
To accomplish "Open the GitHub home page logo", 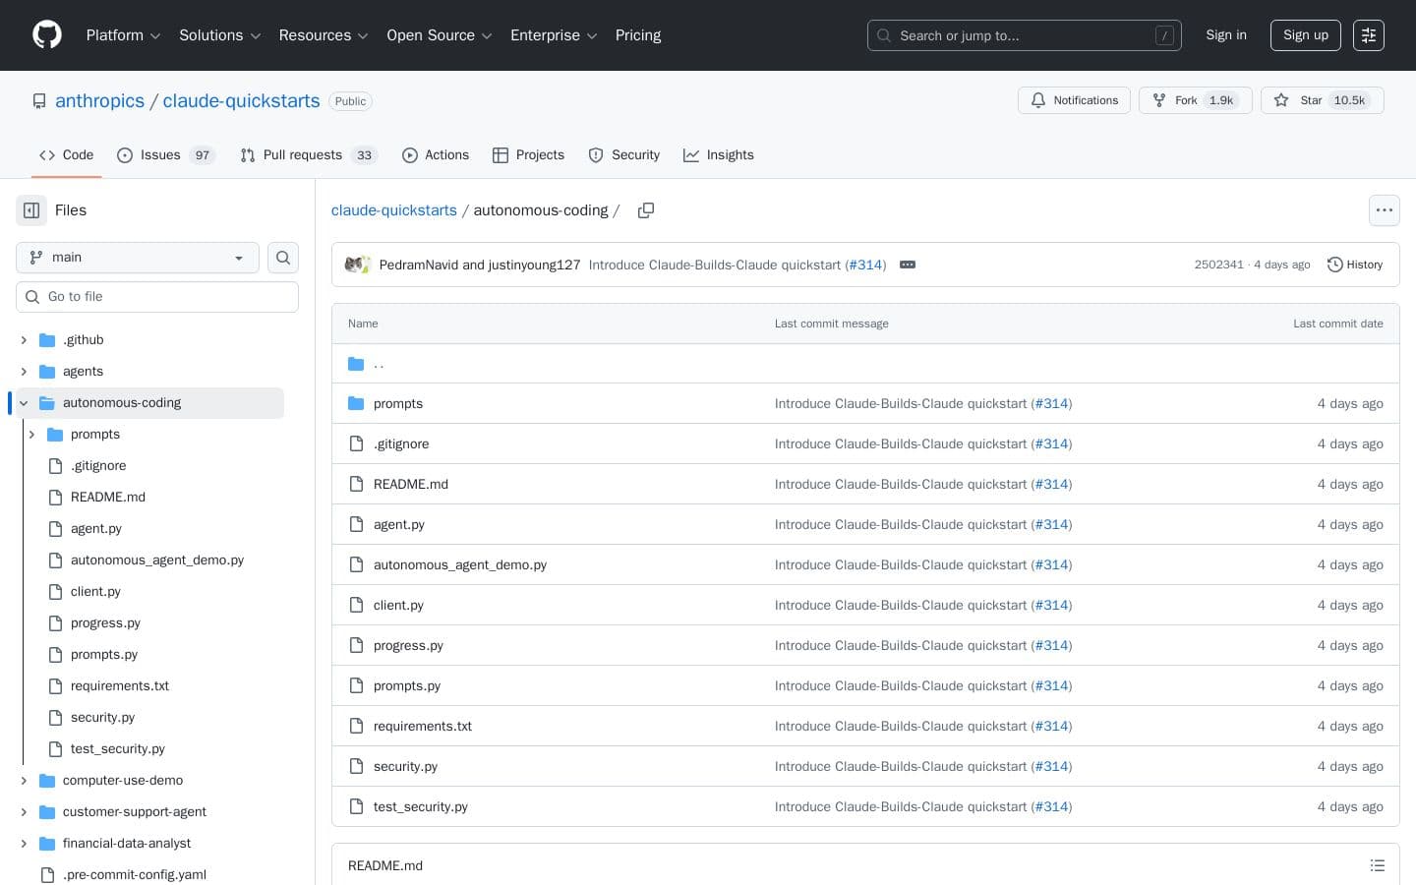I will [46, 35].
